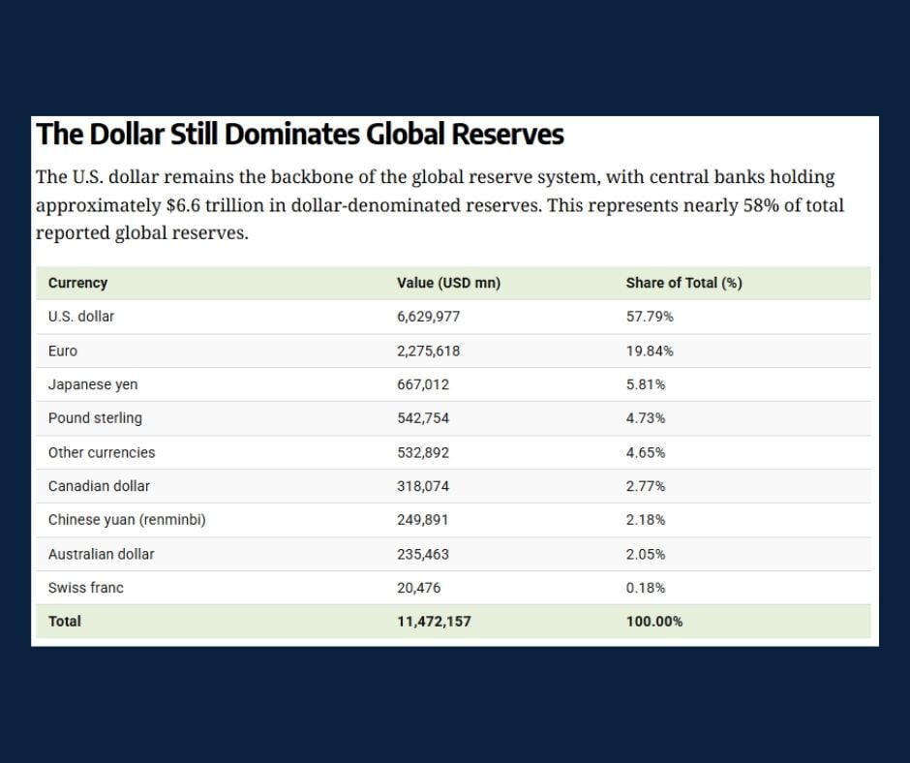Click the 57.79% share figure
The width and height of the screenshot is (910, 763).
coord(647,317)
